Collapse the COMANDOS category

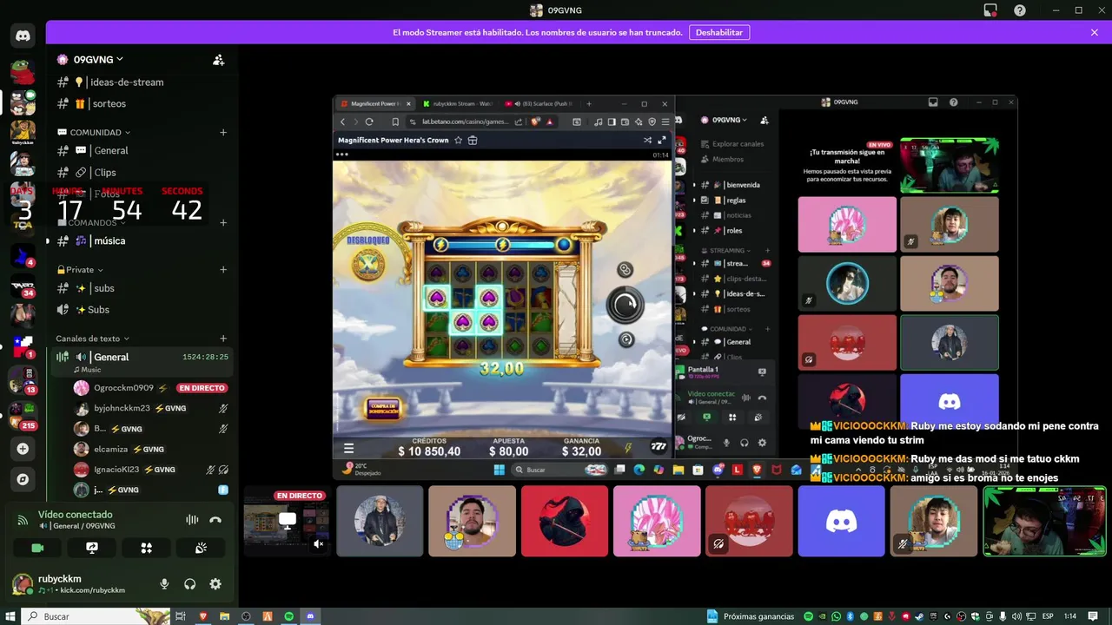(93, 223)
